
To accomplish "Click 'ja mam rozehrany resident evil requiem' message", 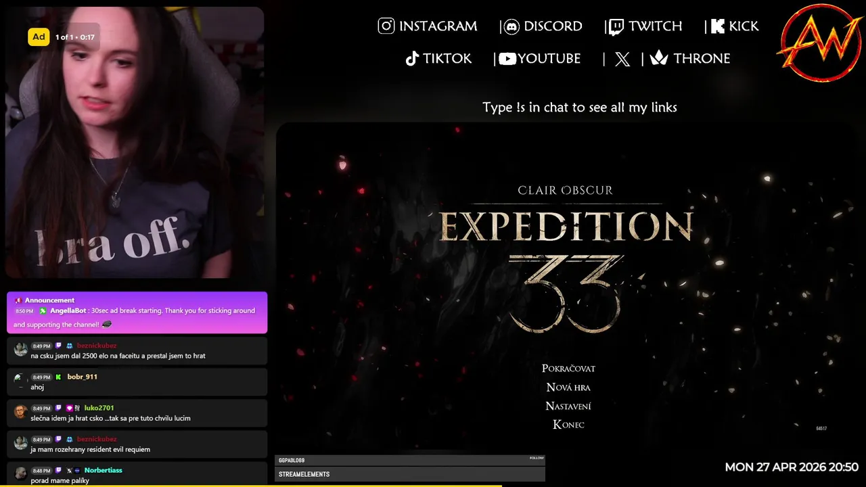I will click(x=90, y=450).
